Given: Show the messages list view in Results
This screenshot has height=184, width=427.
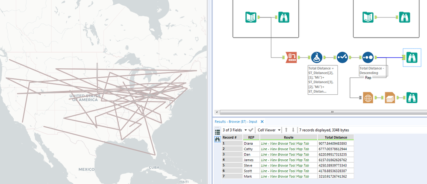Looking at the screenshot, I should click(x=217, y=132).
